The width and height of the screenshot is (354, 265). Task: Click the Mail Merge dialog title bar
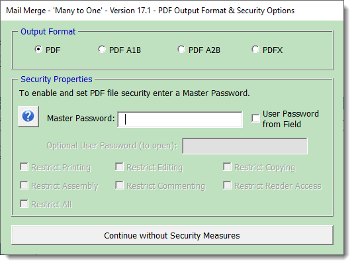172,11
